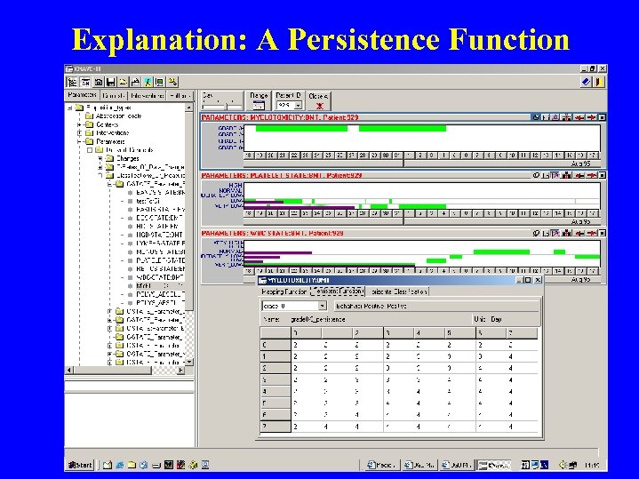The image size is (639, 479).
Task: Click the square box icon on the MYELOTOXICITY panel
Action: click(602, 117)
